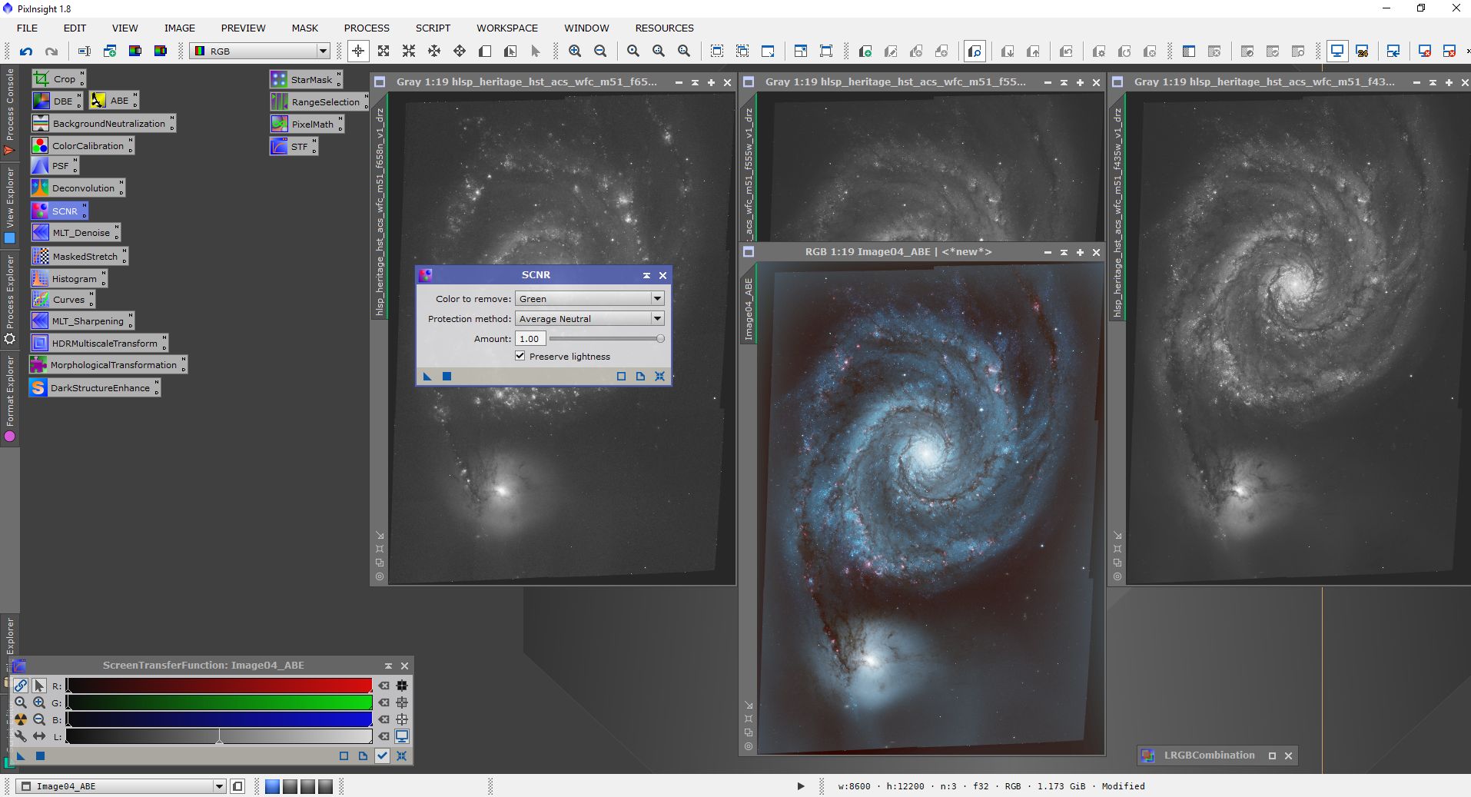Open the SCRIPT menu

[x=433, y=28]
